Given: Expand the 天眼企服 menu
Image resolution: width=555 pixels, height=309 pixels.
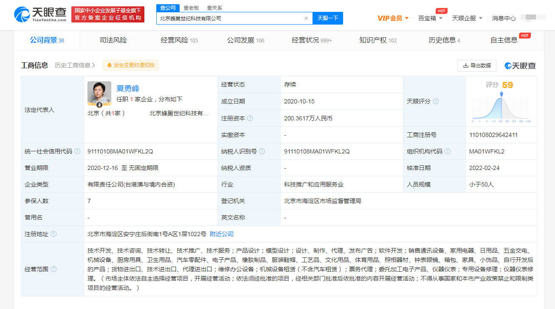Looking at the screenshot, I should [x=467, y=18].
